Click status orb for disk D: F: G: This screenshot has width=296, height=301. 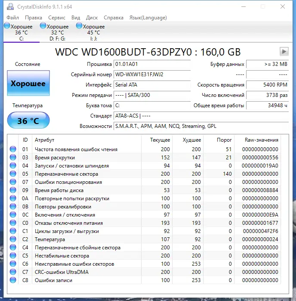[43, 25]
